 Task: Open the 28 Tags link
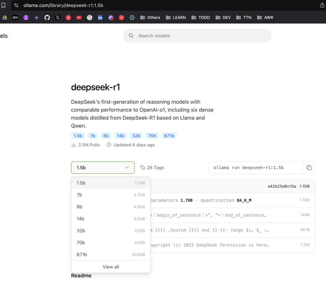[x=152, y=168]
